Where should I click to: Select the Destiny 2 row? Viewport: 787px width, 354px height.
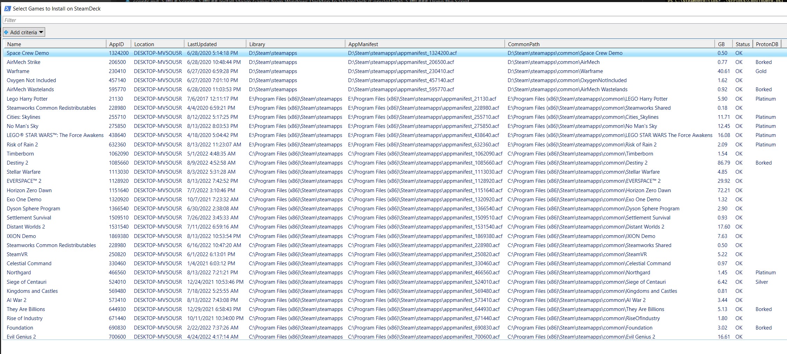(x=395, y=163)
